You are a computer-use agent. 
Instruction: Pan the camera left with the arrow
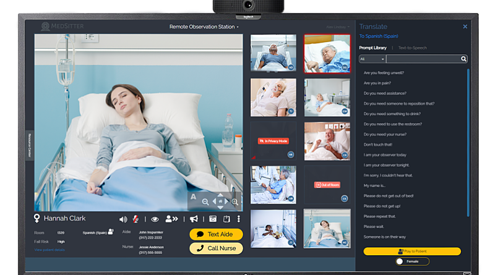click(x=214, y=201)
